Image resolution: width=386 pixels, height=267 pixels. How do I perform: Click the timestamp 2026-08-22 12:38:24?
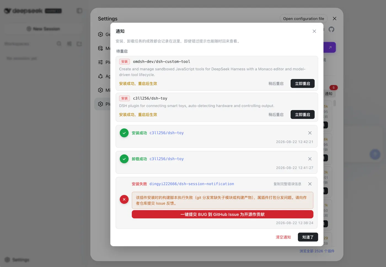(x=294, y=223)
